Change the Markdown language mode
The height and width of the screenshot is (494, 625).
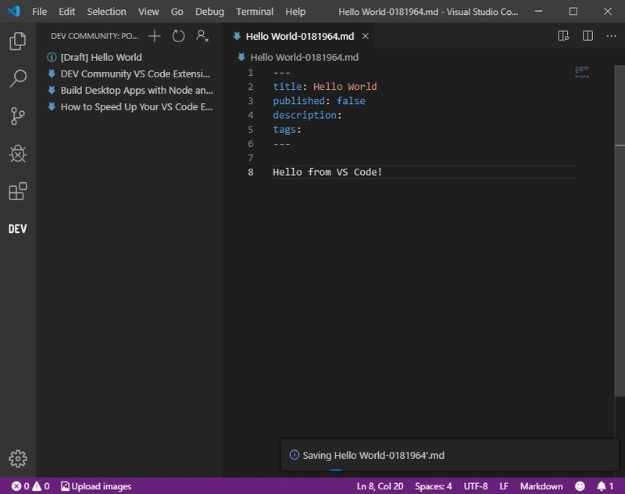(x=541, y=486)
